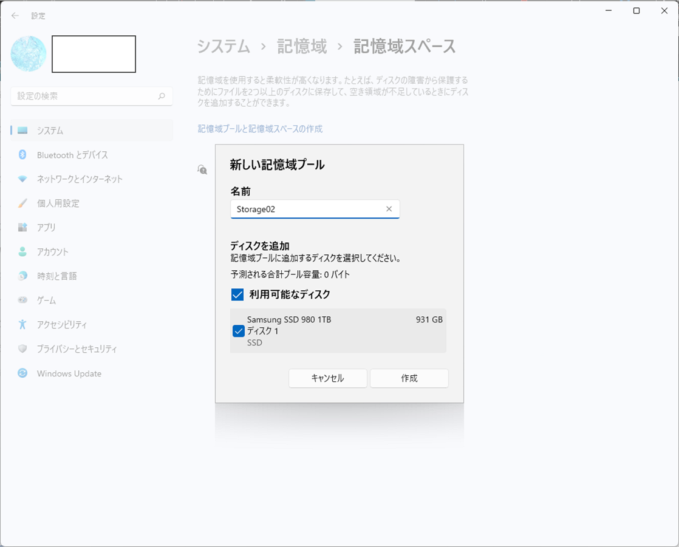
Task: Click the back arrow in title bar
Action: (x=15, y=16)
